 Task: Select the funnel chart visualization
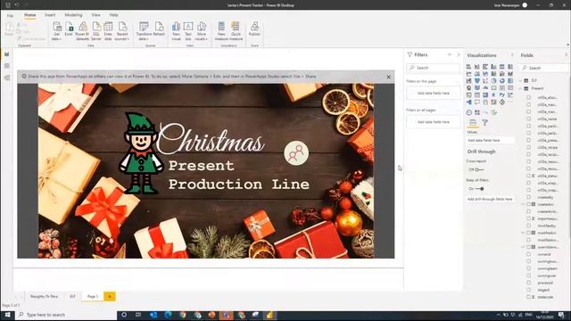pos(477,81)
